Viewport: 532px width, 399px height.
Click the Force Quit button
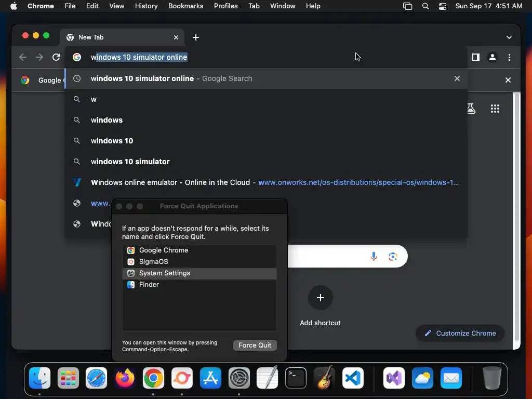[x=255, y=345]
